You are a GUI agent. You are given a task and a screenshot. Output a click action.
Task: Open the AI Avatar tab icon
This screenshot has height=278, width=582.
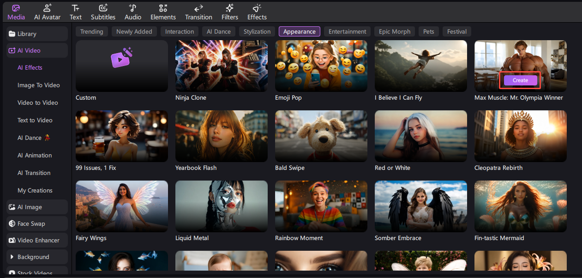click(x=47, y=8)
